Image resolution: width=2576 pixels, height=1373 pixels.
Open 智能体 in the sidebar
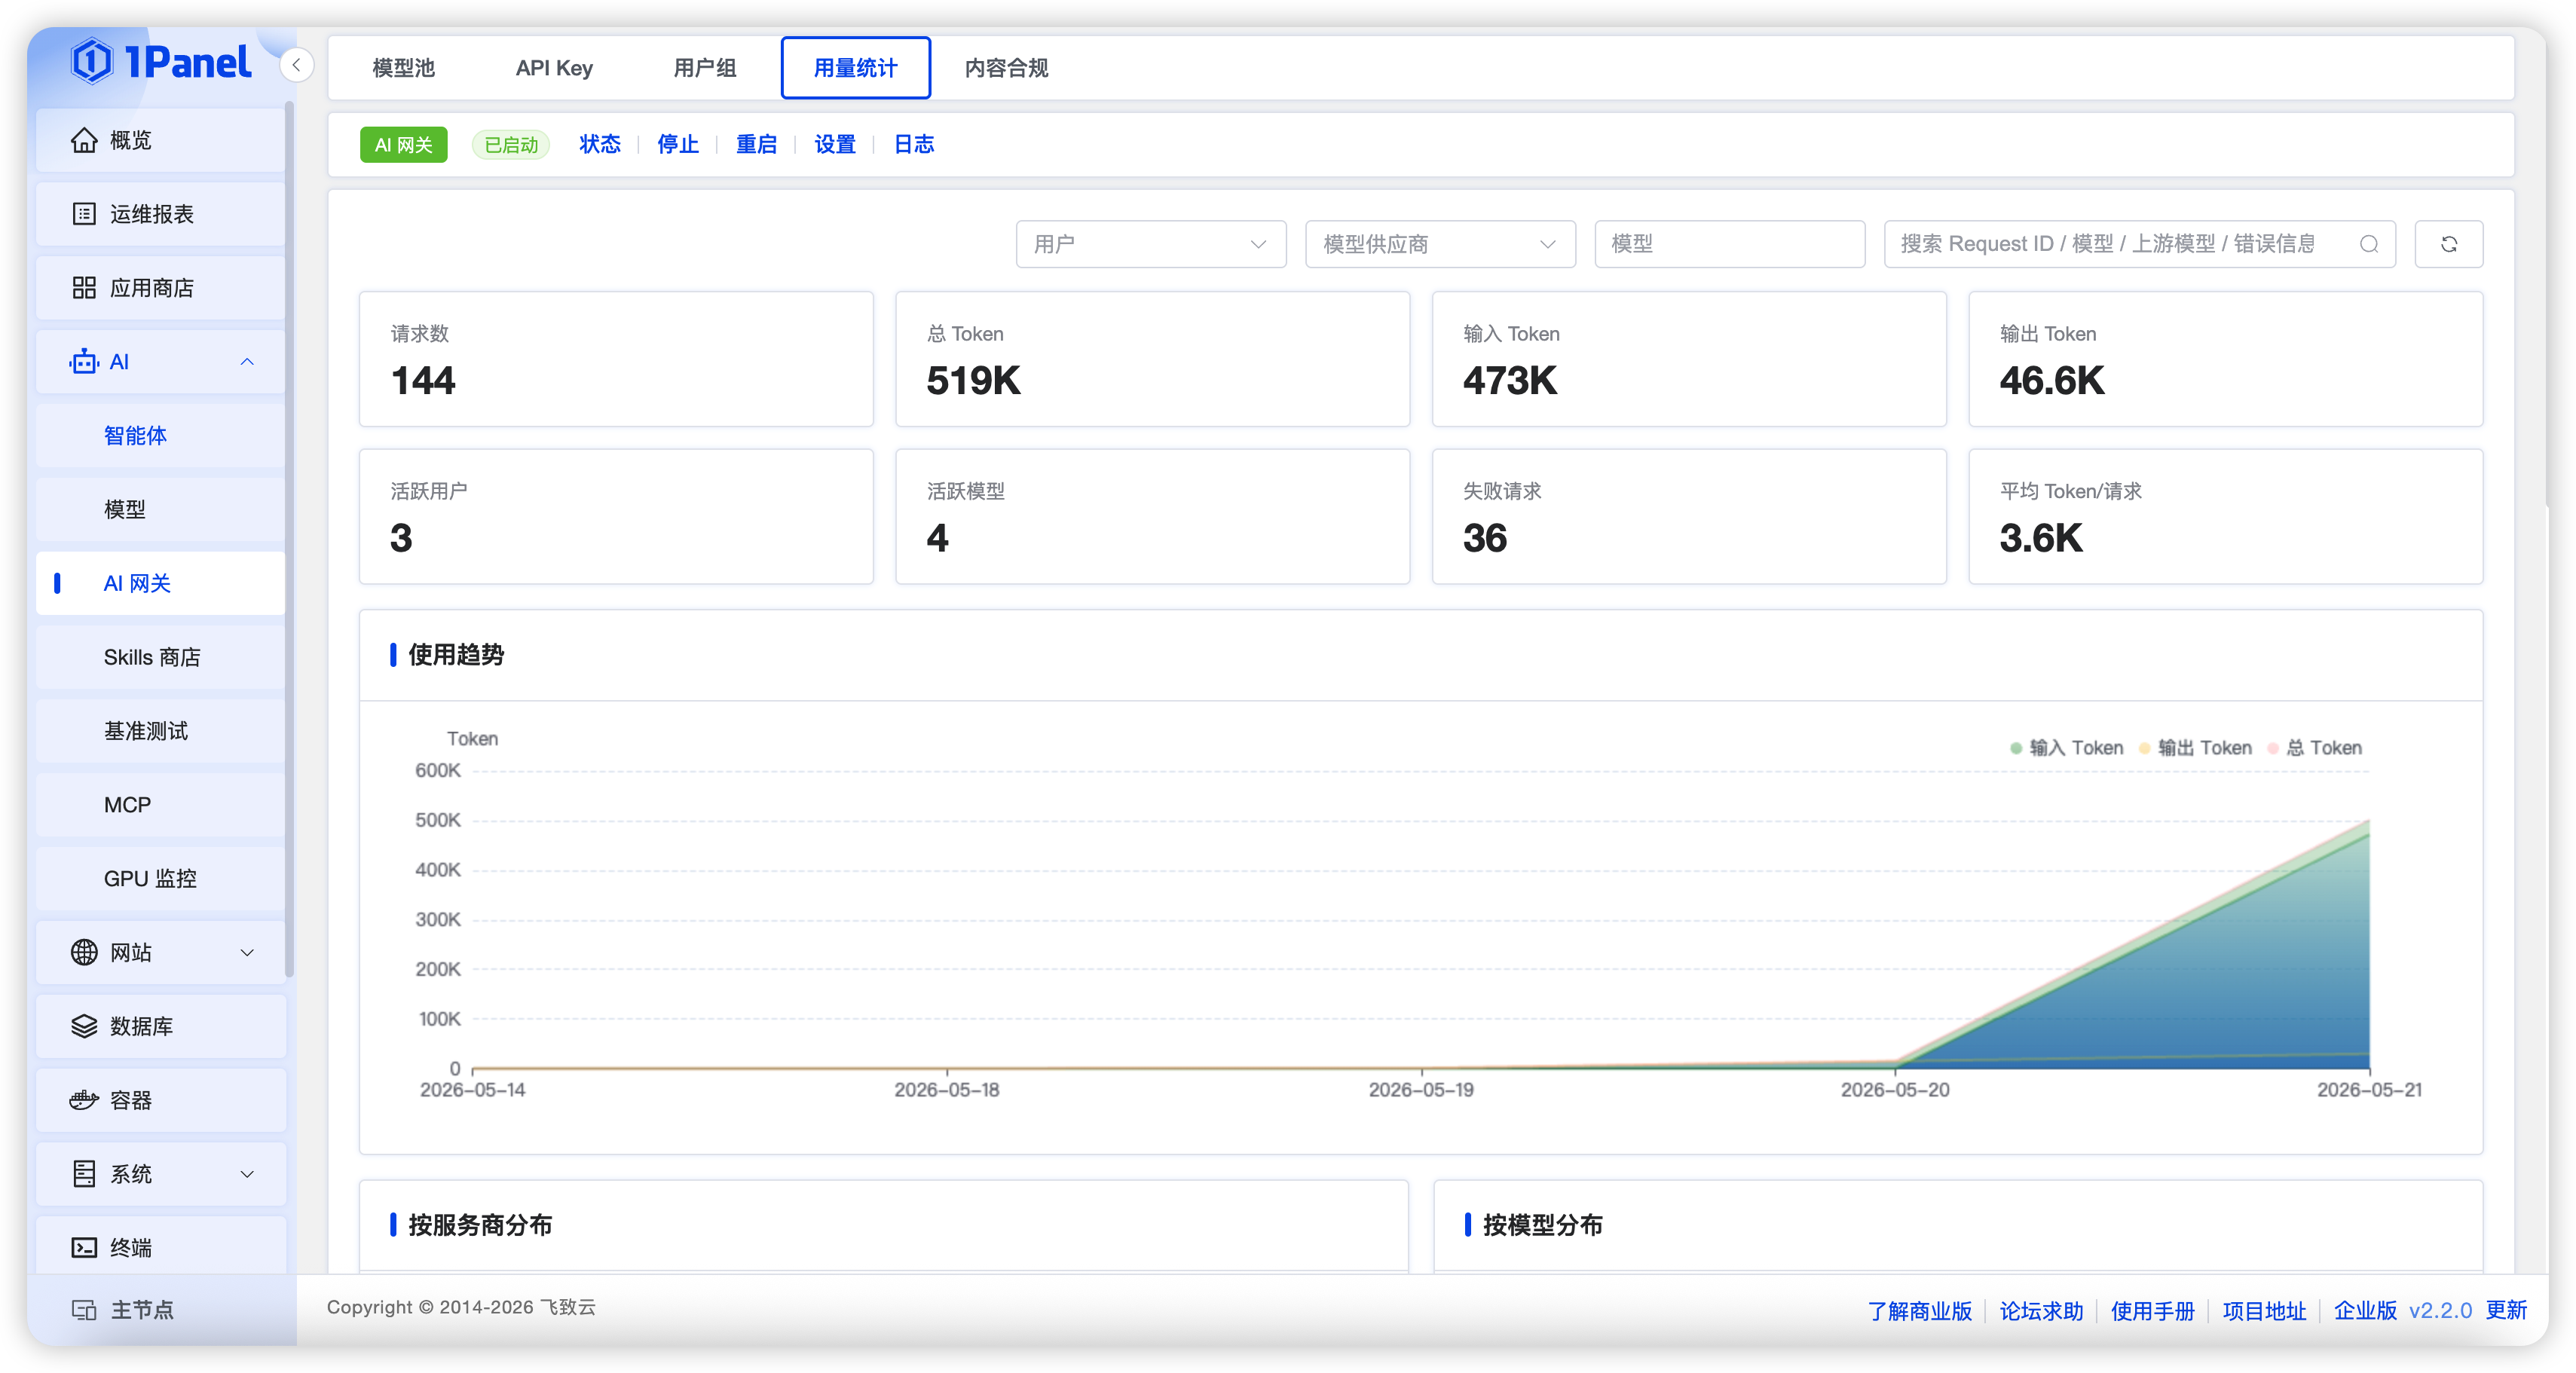click(x=160, y=436)
